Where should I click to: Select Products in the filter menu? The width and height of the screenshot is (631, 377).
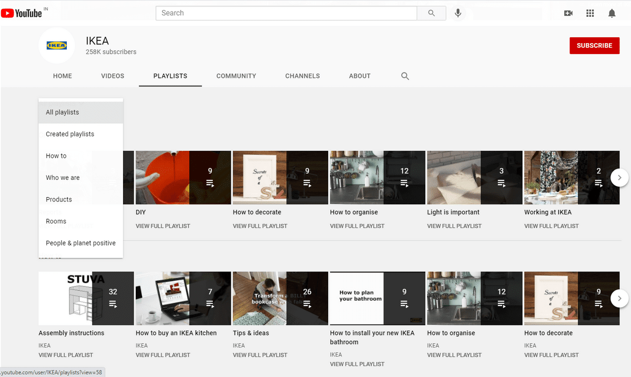click(x=81, y=200)
